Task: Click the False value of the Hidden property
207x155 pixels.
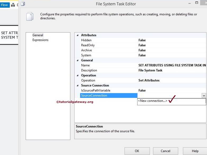Action: [x=142, y=40]
